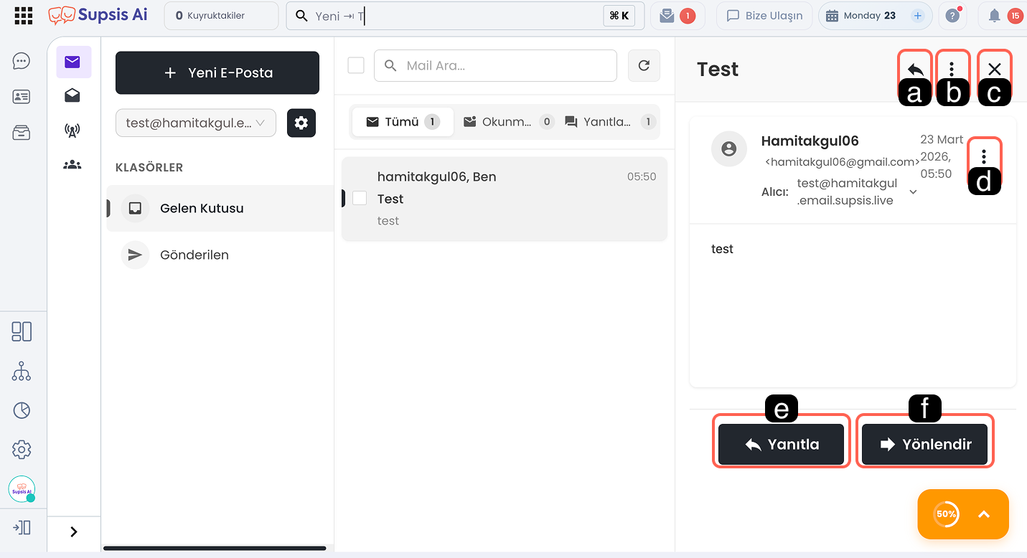Open the broadcast tower icon in sidebar
This screenshot has height=558, width=1027.
point(72,131)
